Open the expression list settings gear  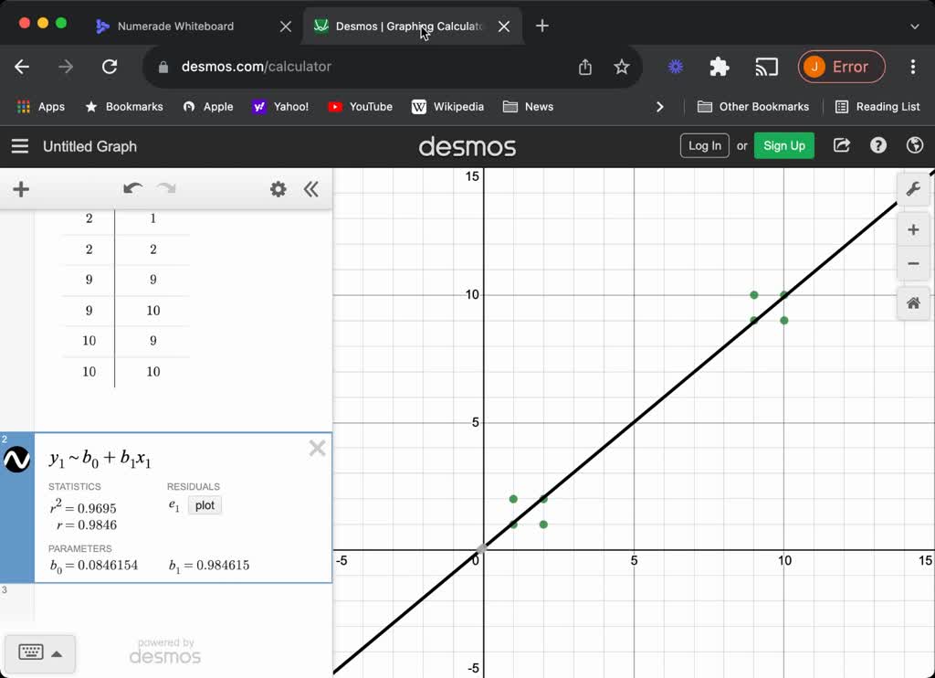[278, 189]
